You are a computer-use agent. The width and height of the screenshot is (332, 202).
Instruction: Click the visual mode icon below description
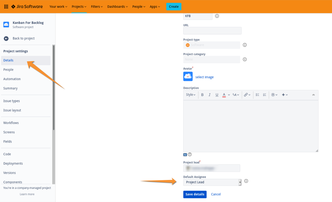tap(185, 155)
